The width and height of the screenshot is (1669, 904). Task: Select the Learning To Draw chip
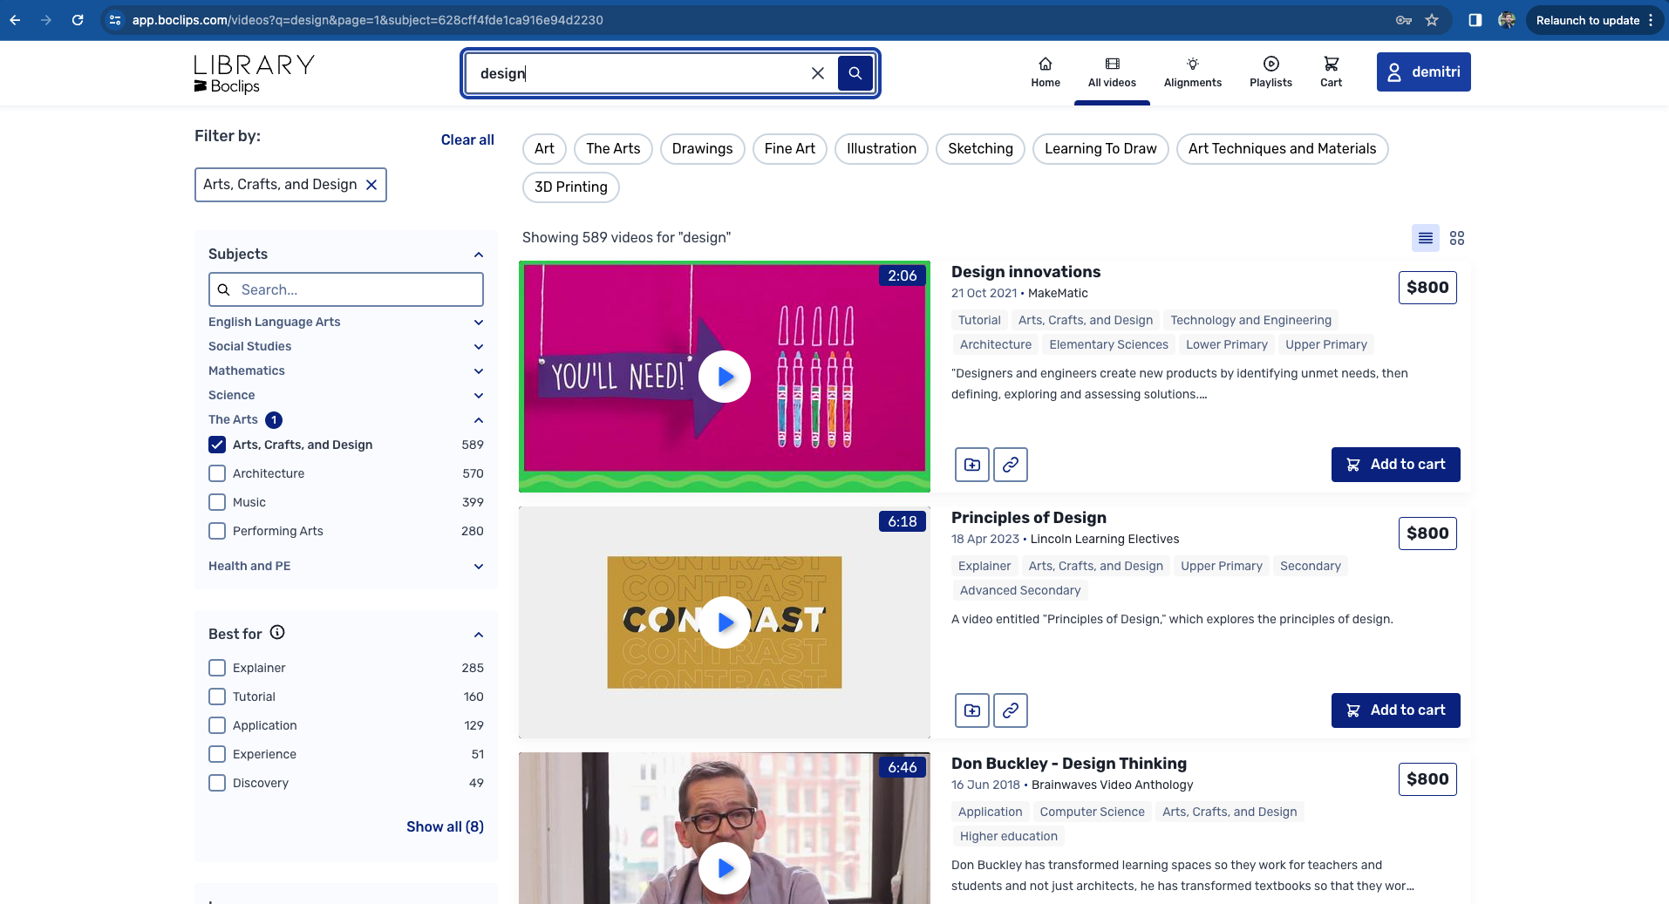[x=1100, y=149]
